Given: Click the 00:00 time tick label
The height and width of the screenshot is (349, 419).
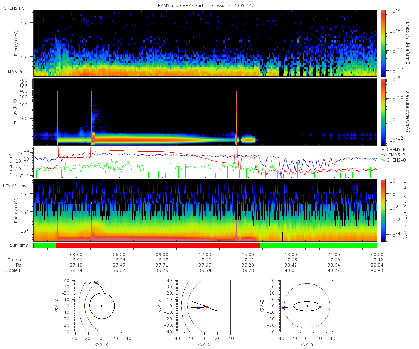Looking at the screenshot, I should (377, 254).
